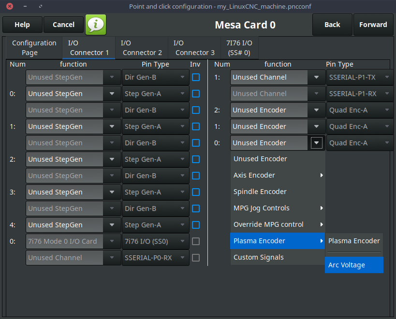Switch to I/O Connector 2 tab
This screenshot has width=396, height=319.
pos(142,48)
